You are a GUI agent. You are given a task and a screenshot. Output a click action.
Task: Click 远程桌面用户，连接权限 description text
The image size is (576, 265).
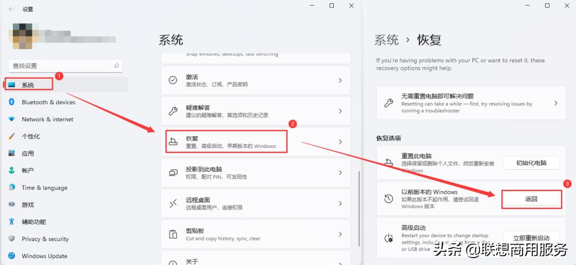[x=214, y=208]
